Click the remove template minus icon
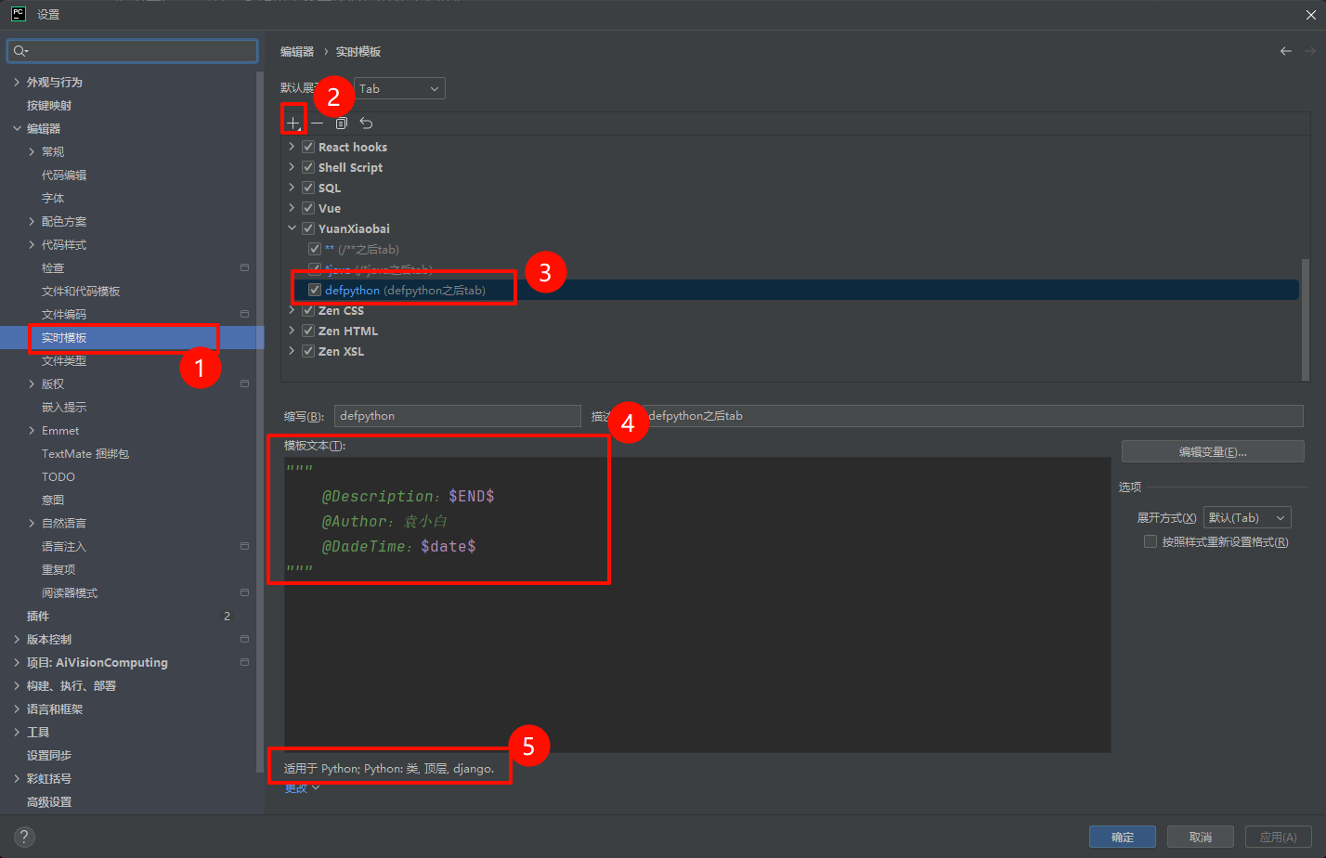Screen dimensions: 1326x858 click(318, 123)
